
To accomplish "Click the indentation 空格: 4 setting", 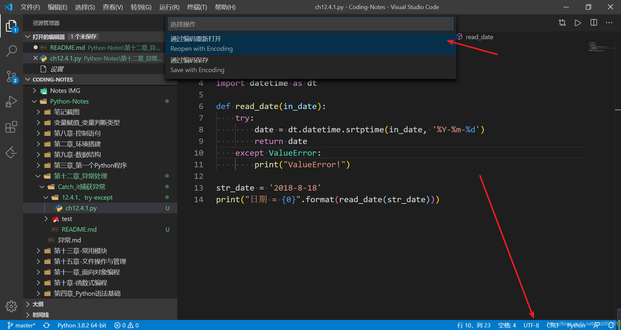I will [507, 325].
